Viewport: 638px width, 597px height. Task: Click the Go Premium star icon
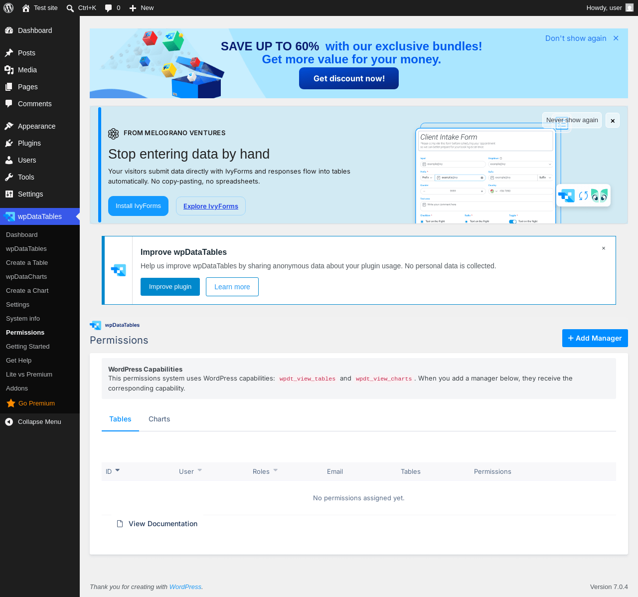(x=11, y=403)
